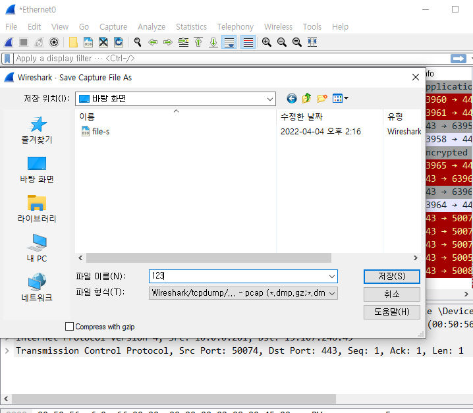
Task: Toggle auto scroll during live capture
Action: [x=229, y=42]
